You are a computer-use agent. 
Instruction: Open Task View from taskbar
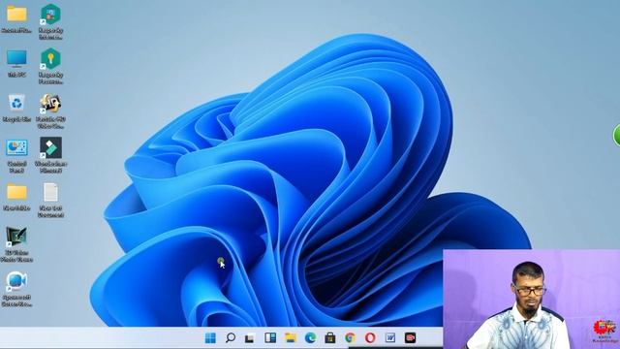pos(250,338)
